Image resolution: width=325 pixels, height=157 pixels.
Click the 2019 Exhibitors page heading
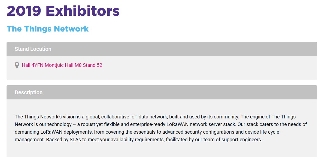coord(63,11)
